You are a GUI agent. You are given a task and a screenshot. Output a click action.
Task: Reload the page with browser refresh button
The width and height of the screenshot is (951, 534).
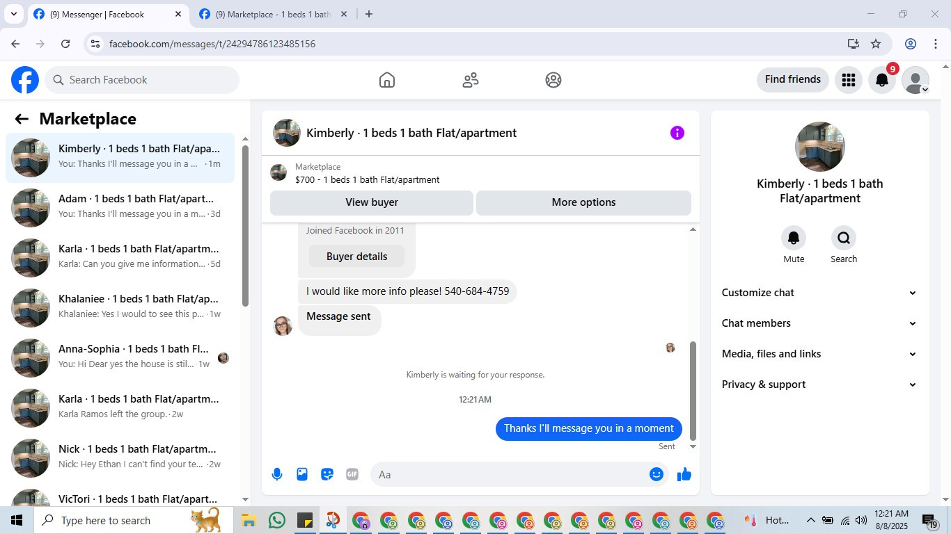click(65, 44)
